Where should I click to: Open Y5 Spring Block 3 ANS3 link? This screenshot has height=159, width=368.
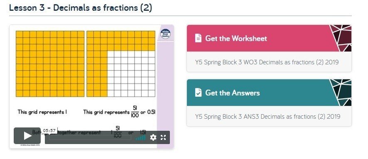pyautogui.click(x=267, y=117)
